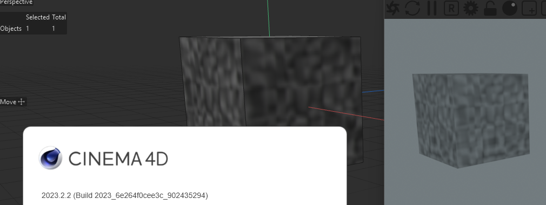Click the partially visible rightmost toolbar icon

543,8
